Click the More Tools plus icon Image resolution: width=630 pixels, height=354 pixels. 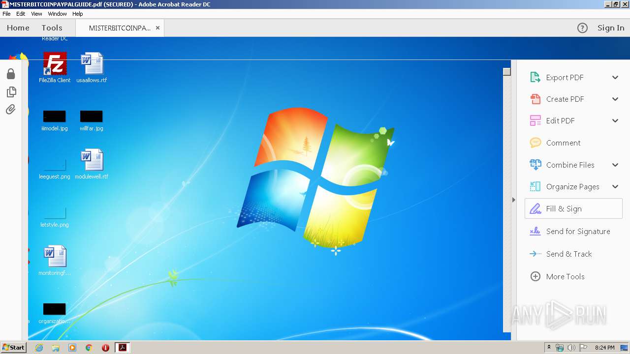tap(535, 276)
